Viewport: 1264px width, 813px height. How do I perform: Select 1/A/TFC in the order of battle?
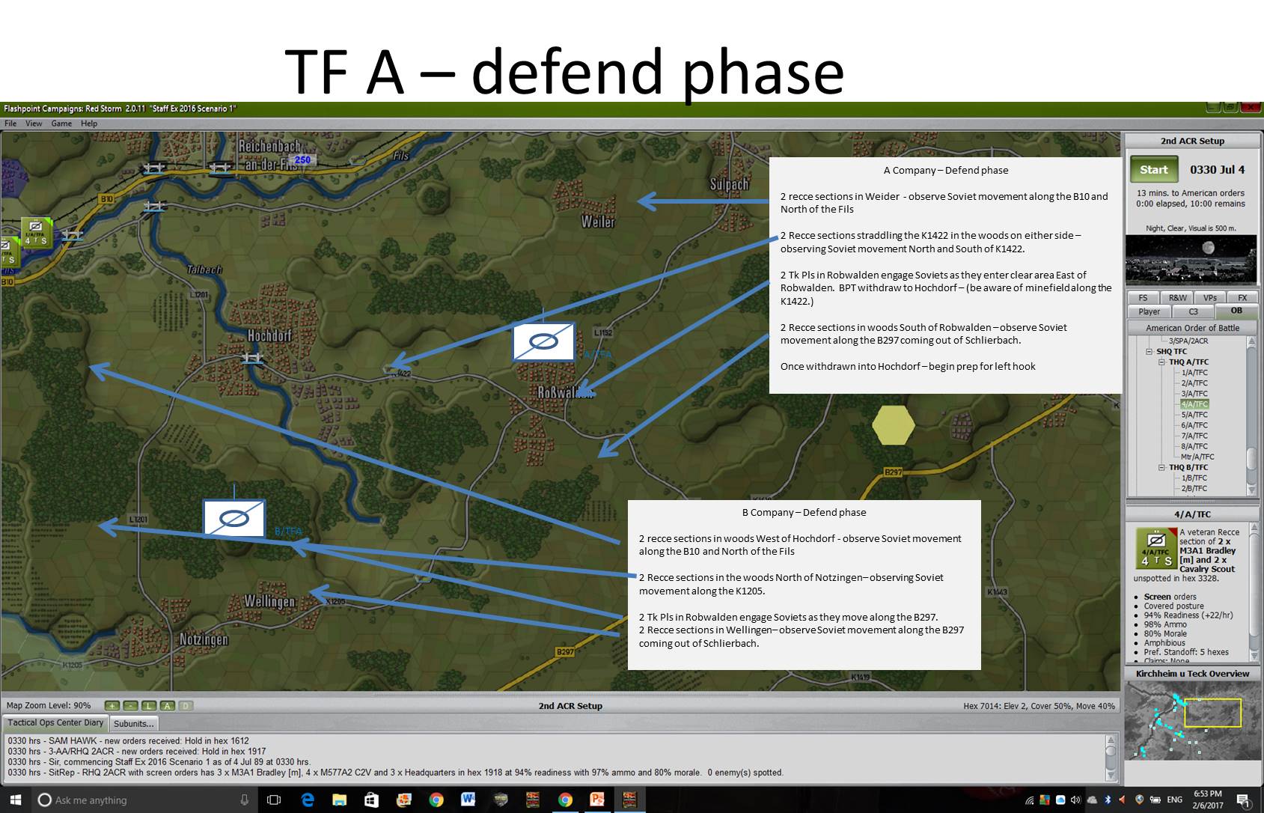click(1194, 372)
